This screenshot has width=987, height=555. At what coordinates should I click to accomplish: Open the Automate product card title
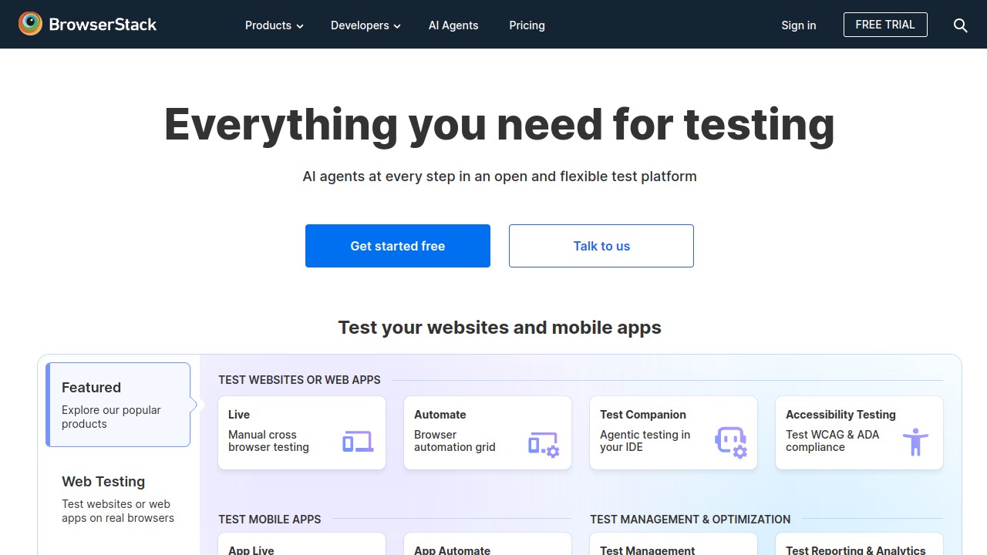click(440, 415)
